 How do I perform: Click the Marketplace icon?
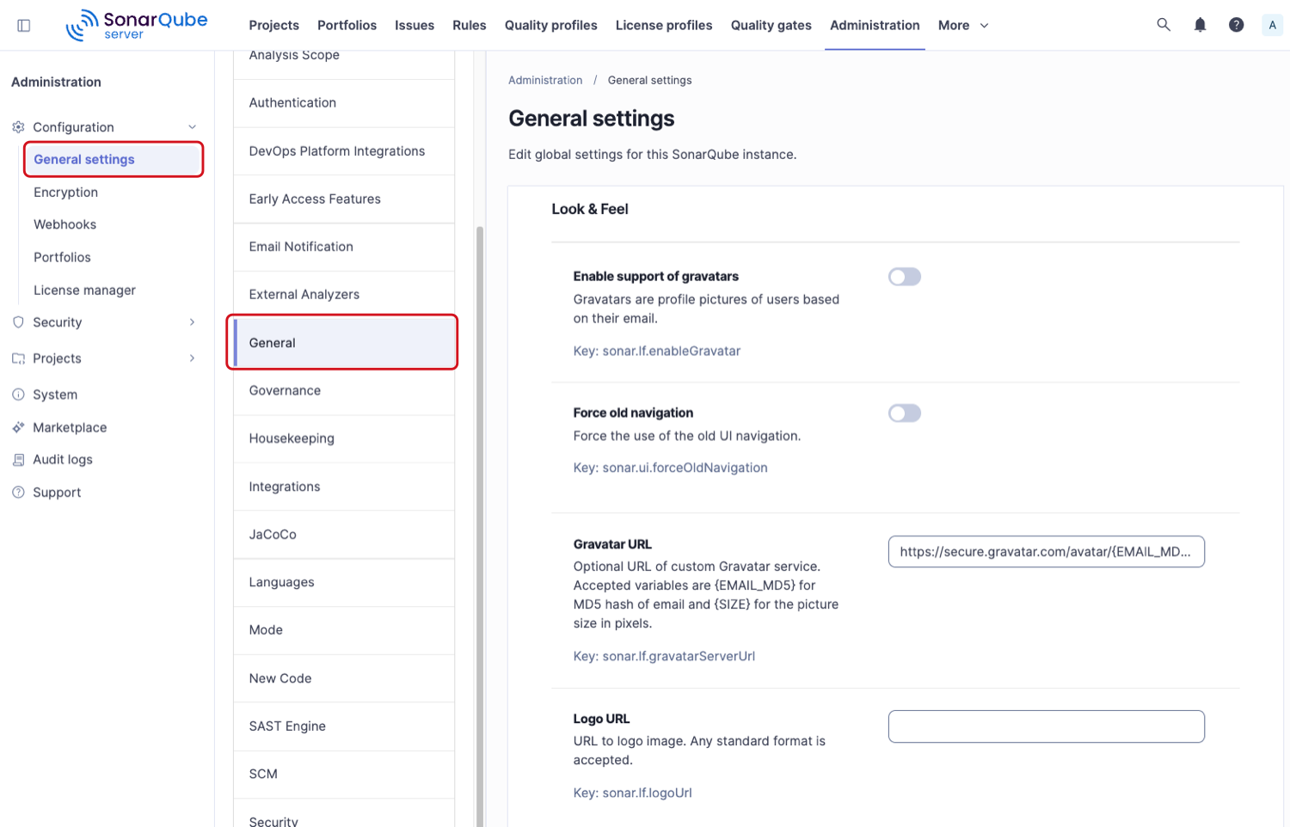coord(18,427)
